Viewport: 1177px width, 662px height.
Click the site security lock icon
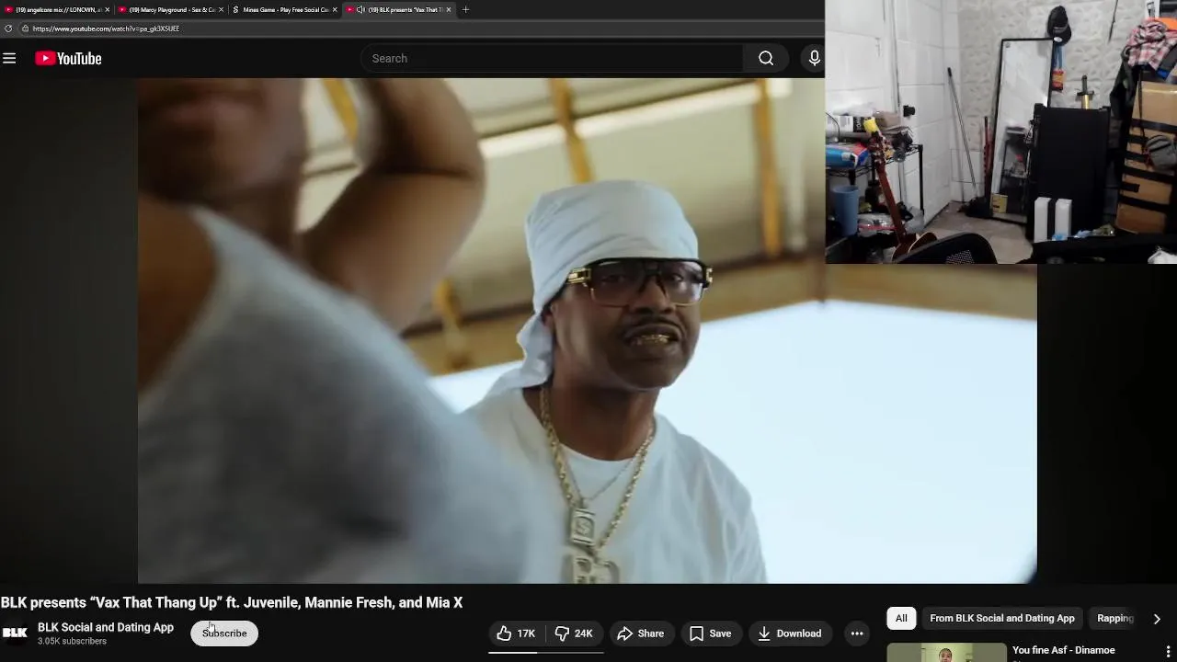[x=25, y=29]
